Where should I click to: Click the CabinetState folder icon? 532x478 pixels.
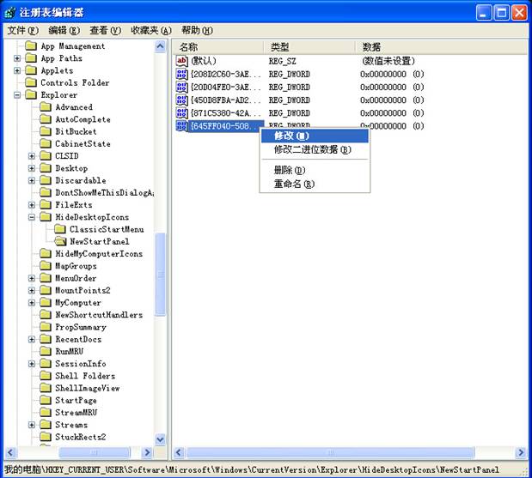click(46, 143)
